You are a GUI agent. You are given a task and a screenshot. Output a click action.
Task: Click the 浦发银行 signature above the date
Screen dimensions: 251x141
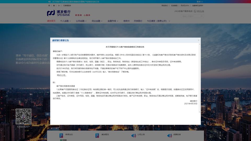pos(193,101)
